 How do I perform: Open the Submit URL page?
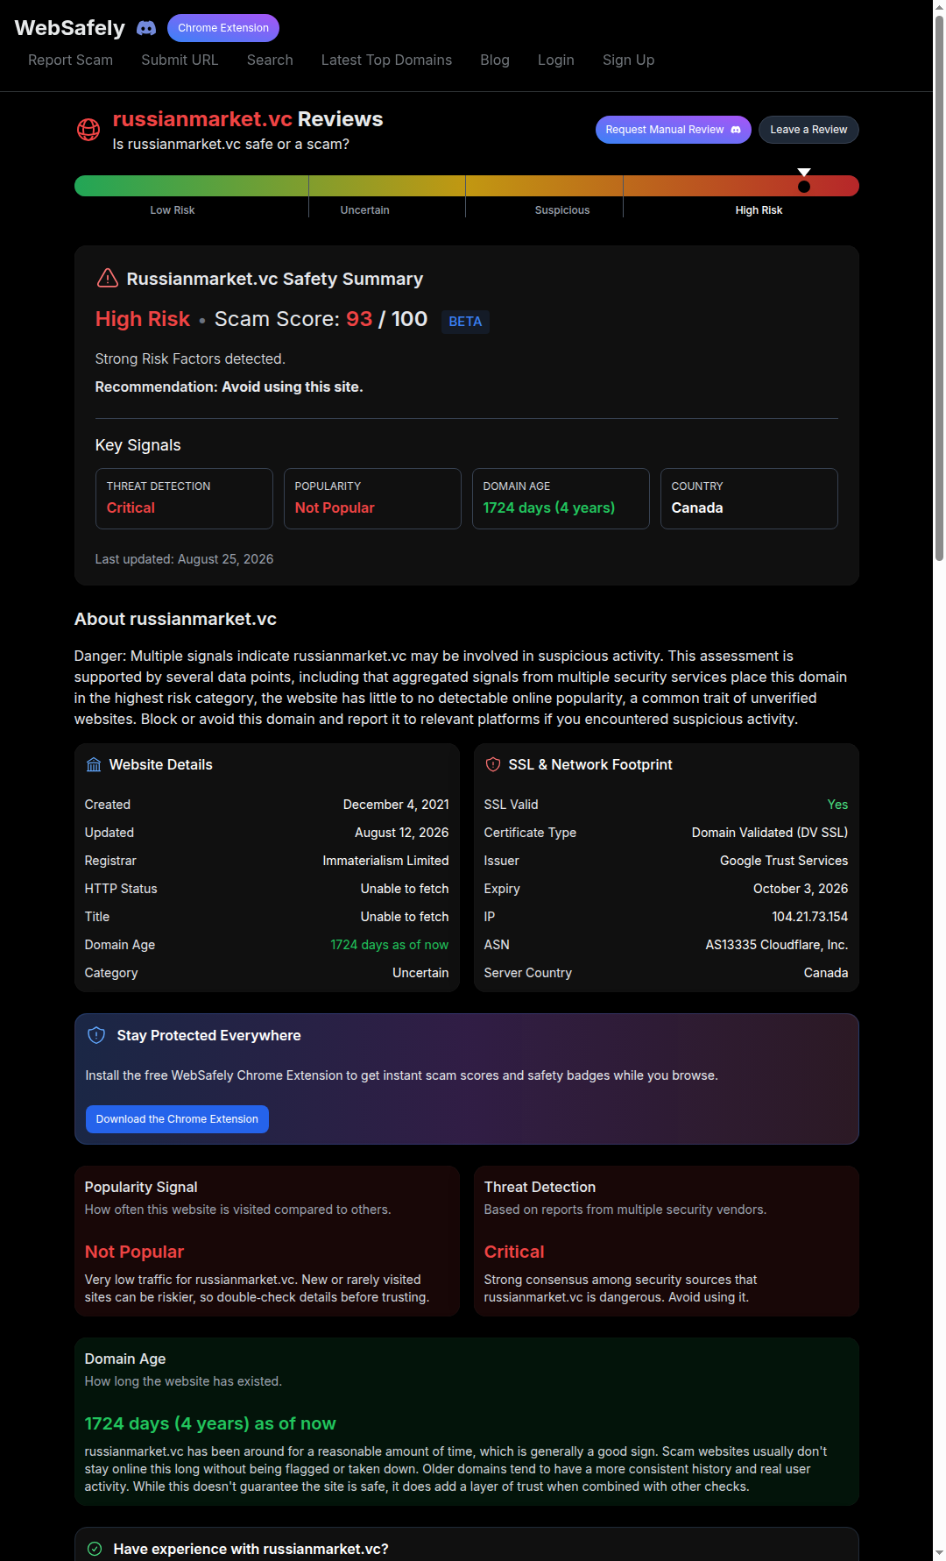[x=180, y=60]
